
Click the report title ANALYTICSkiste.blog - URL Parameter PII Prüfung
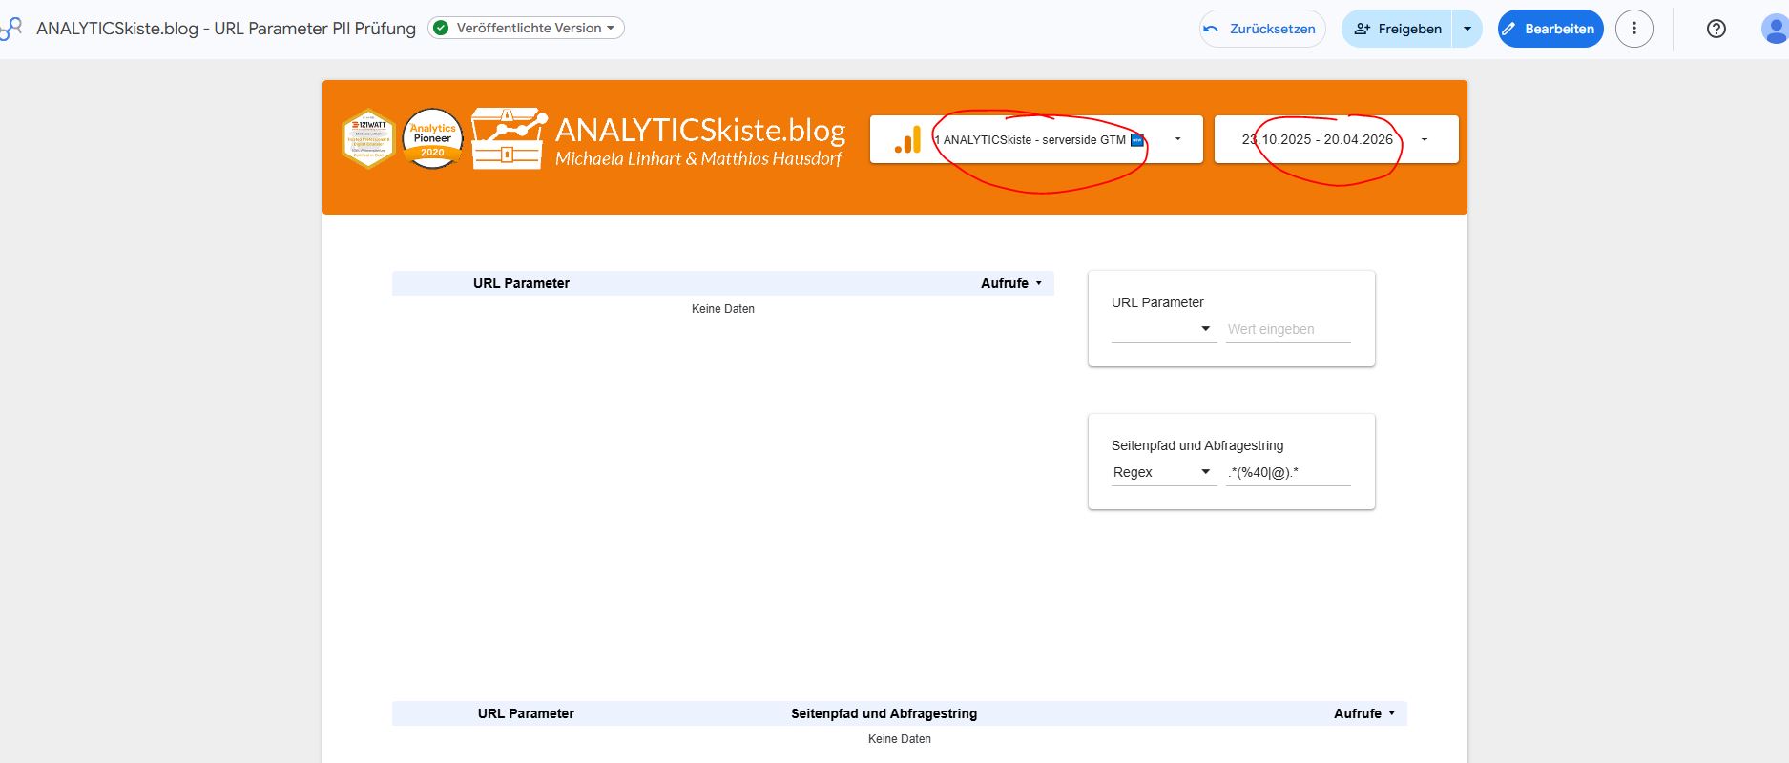[226, 29]
